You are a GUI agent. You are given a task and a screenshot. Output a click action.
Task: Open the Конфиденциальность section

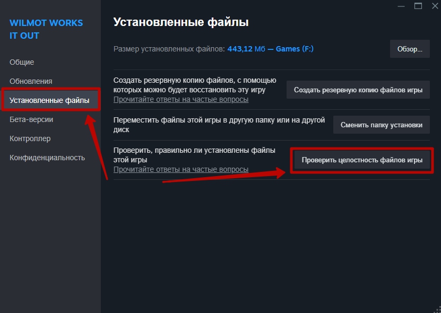tap(47, 158)
